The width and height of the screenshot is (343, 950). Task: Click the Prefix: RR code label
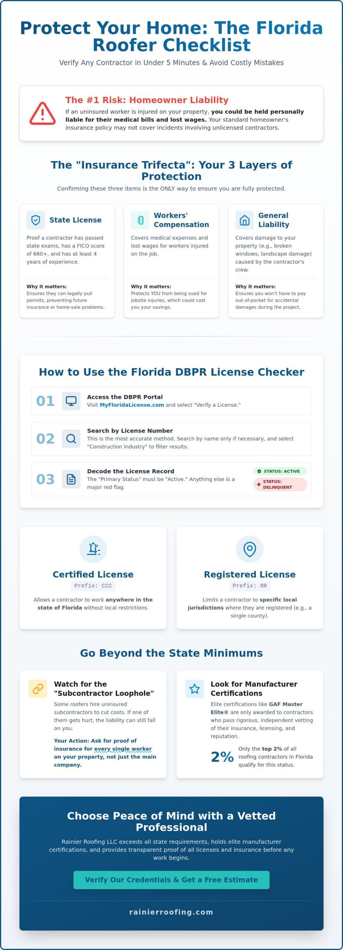[250, 586]
